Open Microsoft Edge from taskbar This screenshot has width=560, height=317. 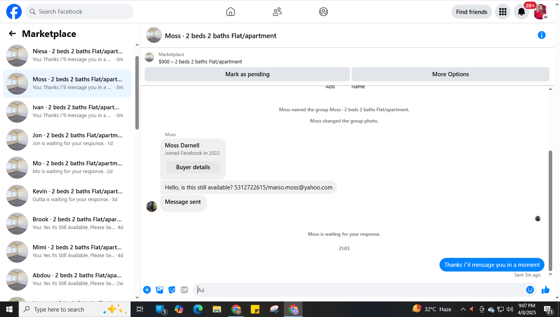198,309
